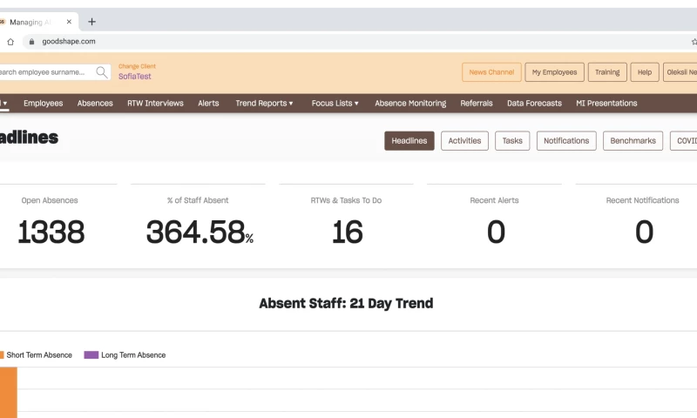Open Referrals menu item

(477, 103)
